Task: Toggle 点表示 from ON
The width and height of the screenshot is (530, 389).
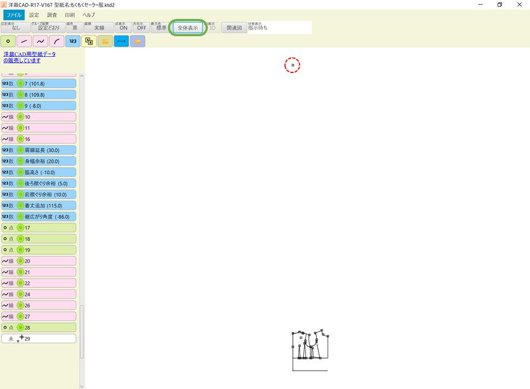Action: 123,27
